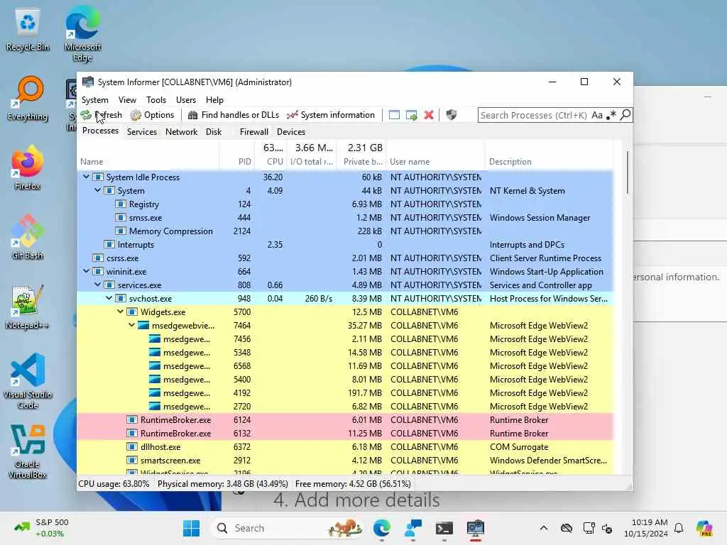Image resolution: width=727 pixels, height=545 pixels.
Task: Collapse System Idle Process tree
Action: [x=86, y=177]
